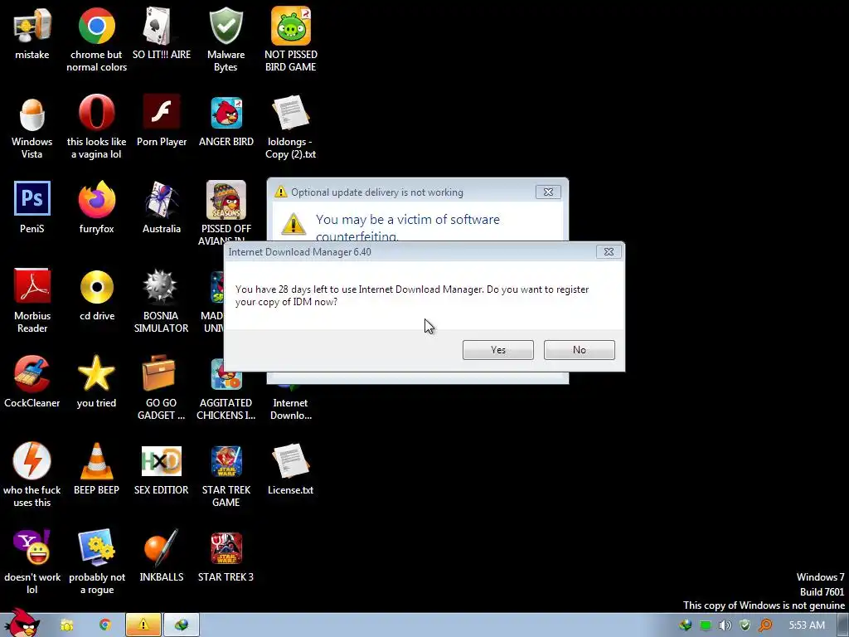Screen dimensions: 849x637
Task: Click the volume speaker tray icon
Action: tap(725, 625)
